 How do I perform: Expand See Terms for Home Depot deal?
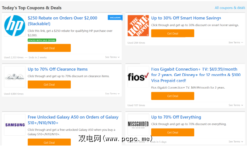pos(236,43)
